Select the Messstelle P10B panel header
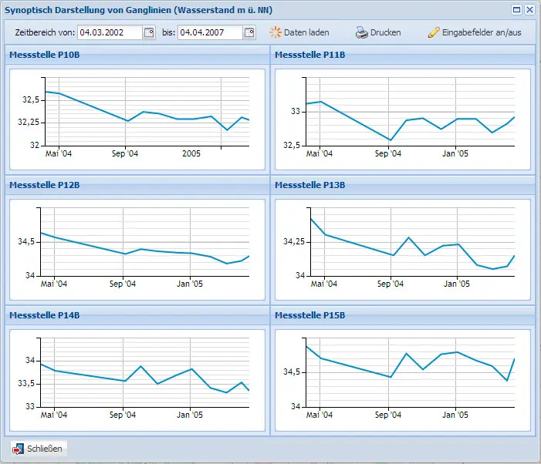541x464 pixels. (x=137, y=55)
